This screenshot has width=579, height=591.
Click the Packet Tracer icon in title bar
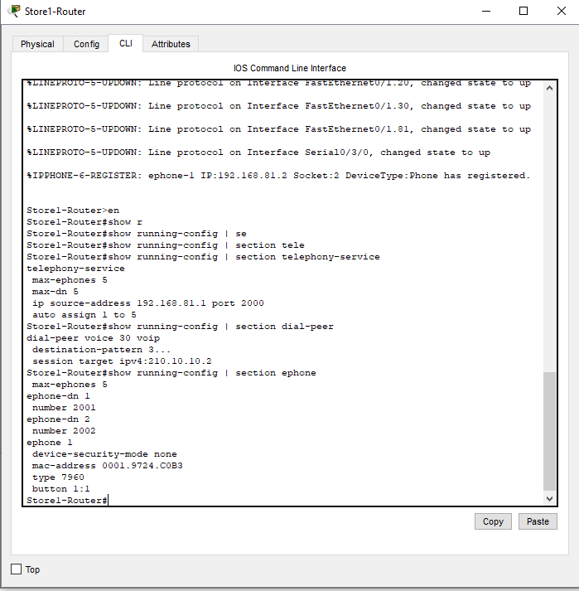pos(14,11)
